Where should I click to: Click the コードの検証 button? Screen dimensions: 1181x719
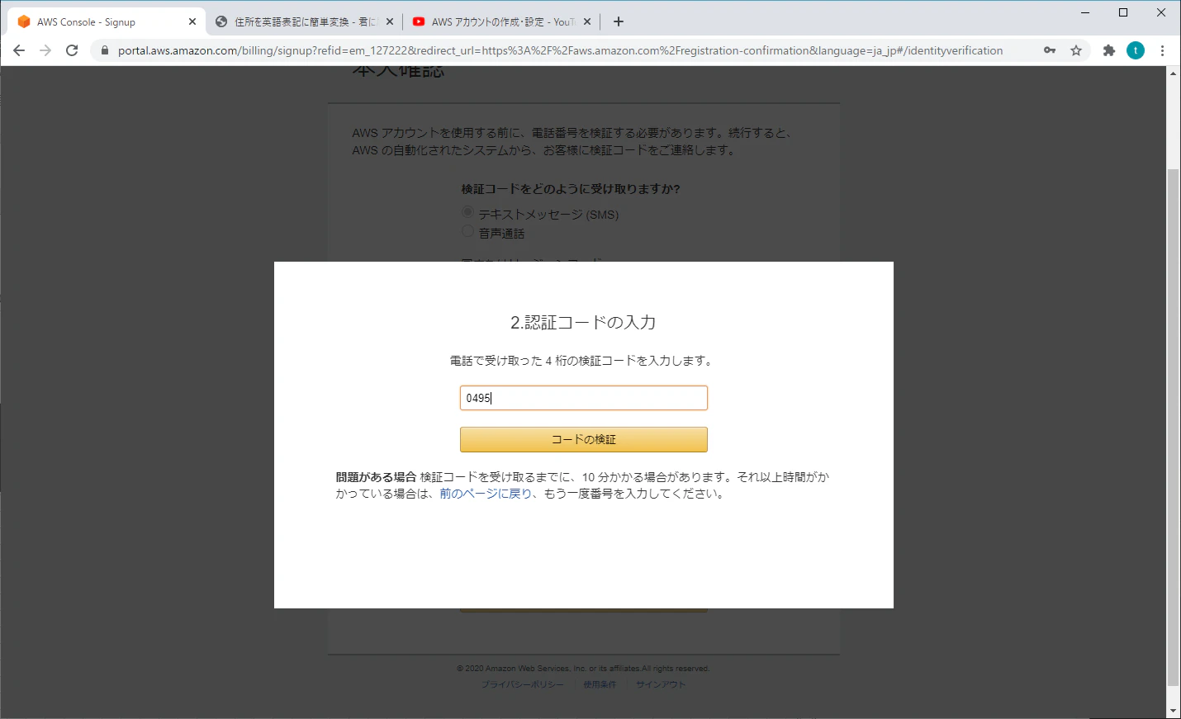click(x=584, y=439)
